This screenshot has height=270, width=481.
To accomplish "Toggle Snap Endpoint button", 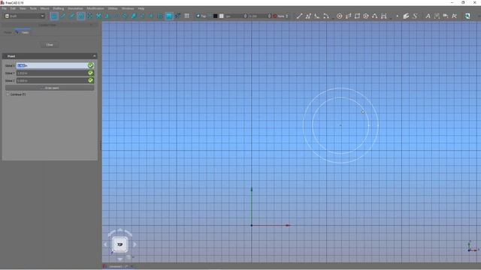I will click(x=63, y=16).
